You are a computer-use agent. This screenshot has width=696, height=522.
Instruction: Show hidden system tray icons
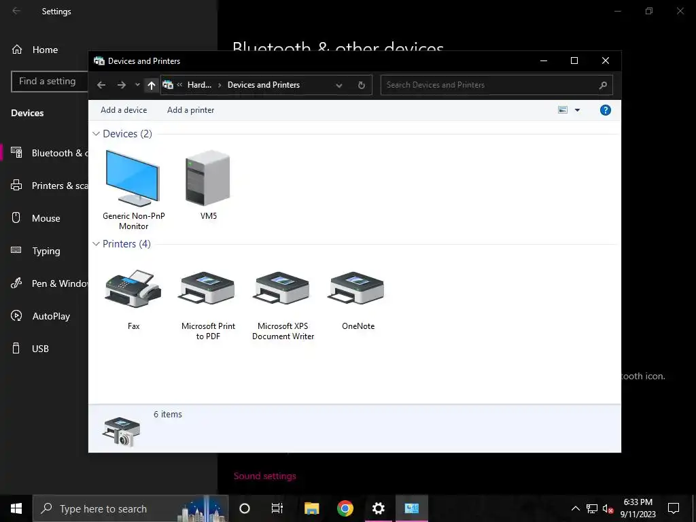(575, 508)
